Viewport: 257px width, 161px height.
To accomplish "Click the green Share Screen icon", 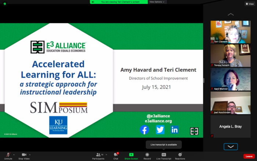I will coord(131,155).
